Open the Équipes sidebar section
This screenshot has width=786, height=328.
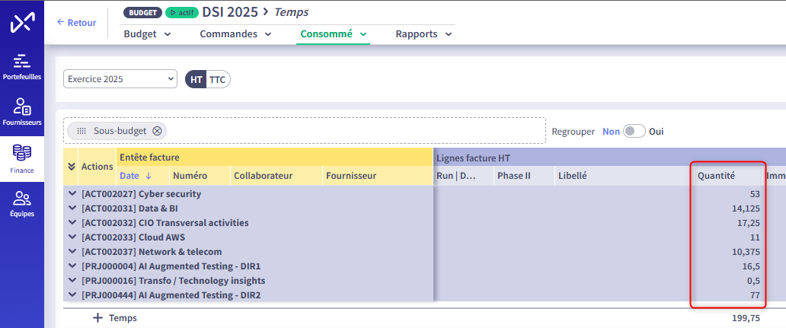[x=21, y=204]
